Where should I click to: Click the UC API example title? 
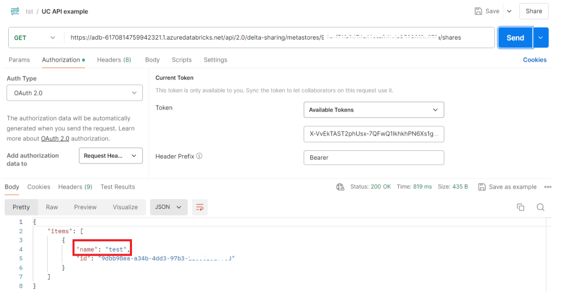65,12
